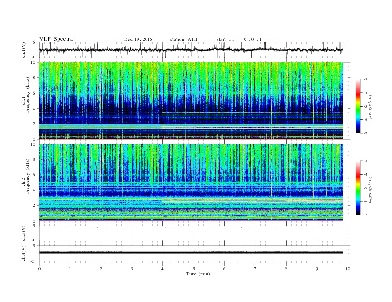Click the "-3" label on ch.1 colorbar
This screenshot has width=392, height=302.
(x=365, y=79)
